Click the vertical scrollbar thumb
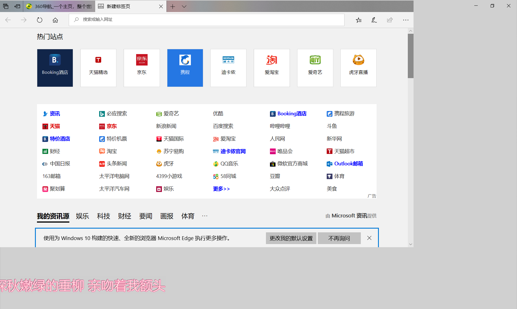The width and height of the screenshot is (517, 309). [410, 56]
